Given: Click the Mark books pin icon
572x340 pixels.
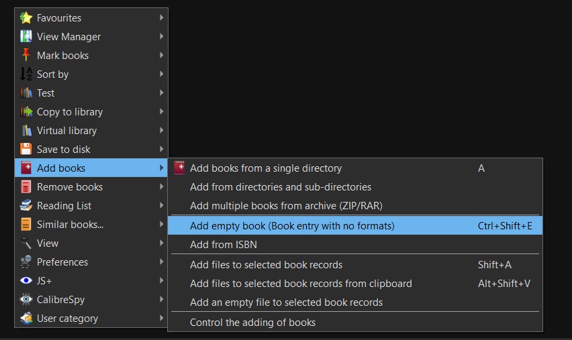Looking at the screenshot, I should tap(26, 56).
